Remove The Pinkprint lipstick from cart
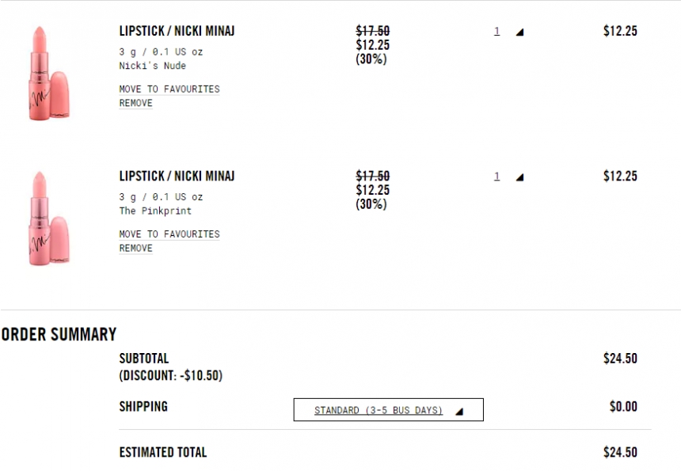Image resolution: width=681 pixels, height=471 pixels. [x=135, y=248]
